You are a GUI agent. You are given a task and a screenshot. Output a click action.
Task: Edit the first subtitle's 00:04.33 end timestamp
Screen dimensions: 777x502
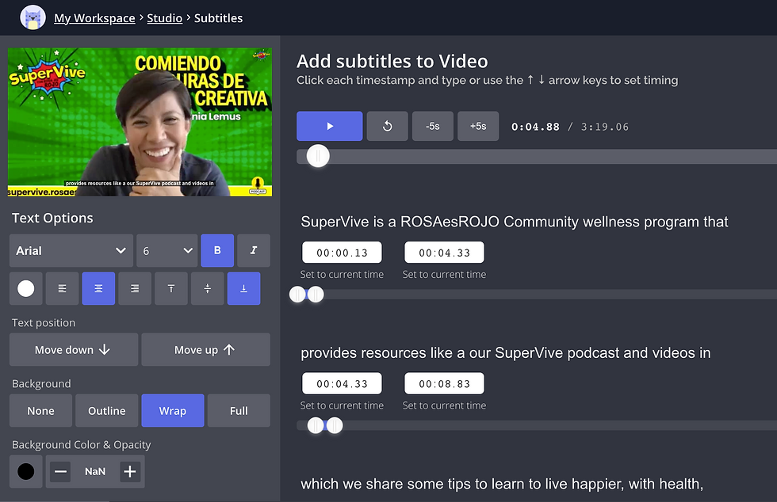click(x=444, y=253)
